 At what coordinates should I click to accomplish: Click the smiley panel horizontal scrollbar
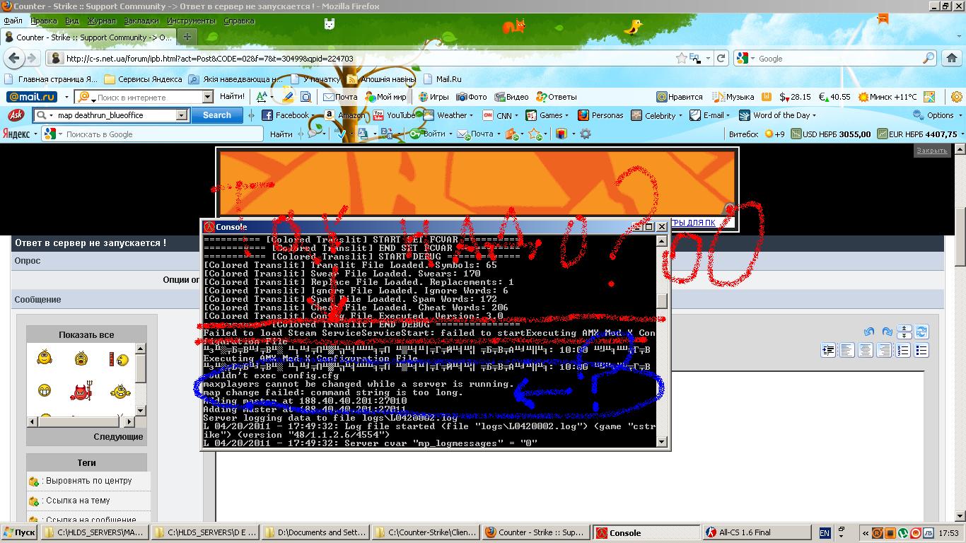coord(81,421)
